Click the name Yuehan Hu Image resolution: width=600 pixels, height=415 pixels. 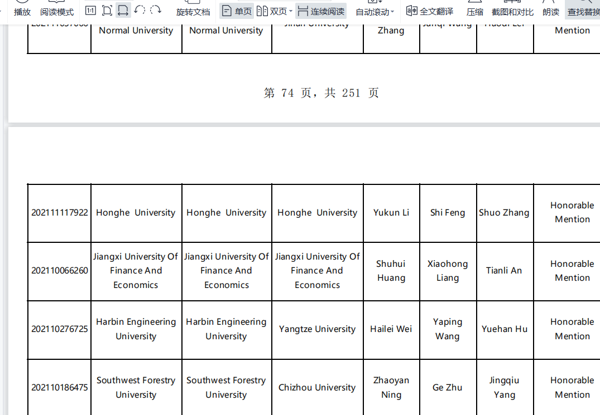pyautogui.click(x=505, y=329)
